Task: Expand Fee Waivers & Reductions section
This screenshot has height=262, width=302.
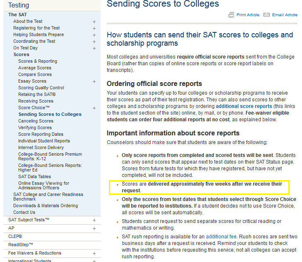Action: 94,253
